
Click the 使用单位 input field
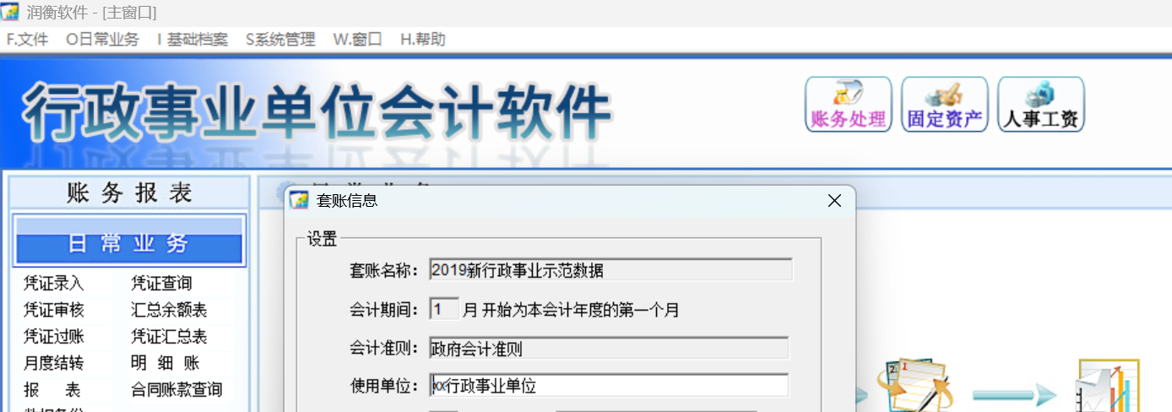(609, 386)
